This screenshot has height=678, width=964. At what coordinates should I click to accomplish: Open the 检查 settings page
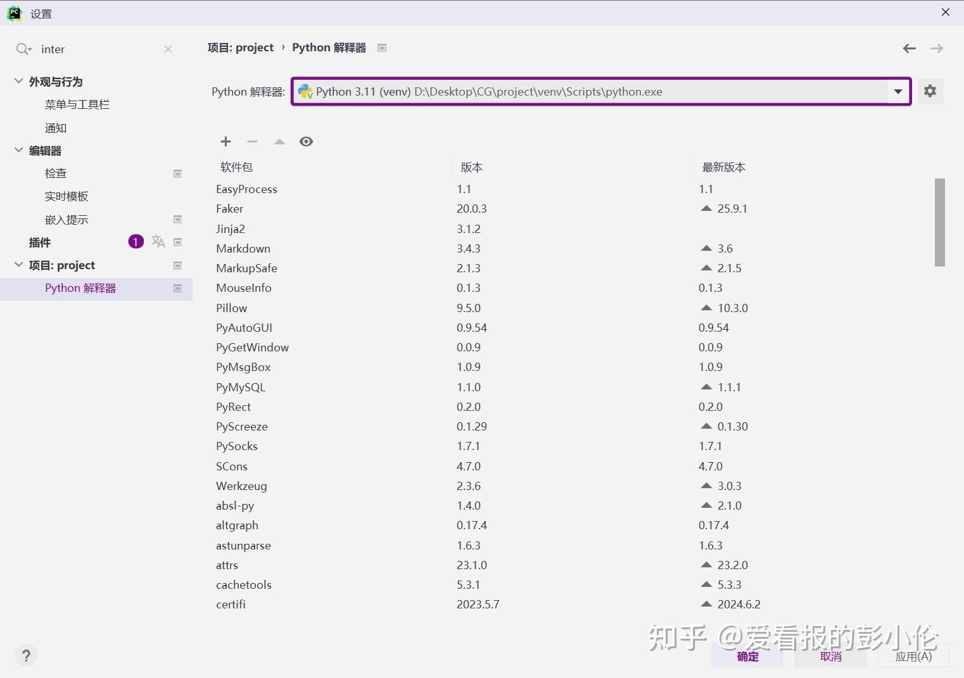56,173
